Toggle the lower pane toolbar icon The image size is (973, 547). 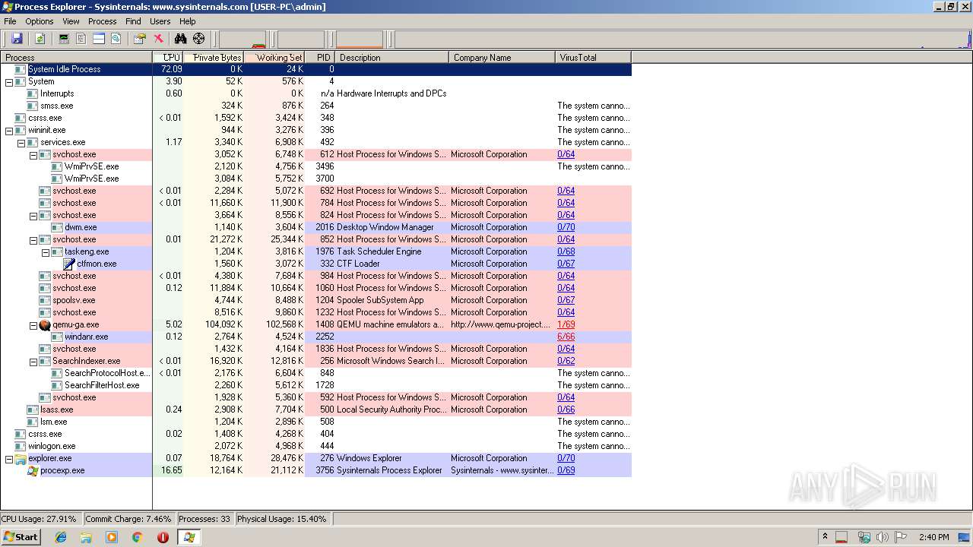(x=99, y=39)
